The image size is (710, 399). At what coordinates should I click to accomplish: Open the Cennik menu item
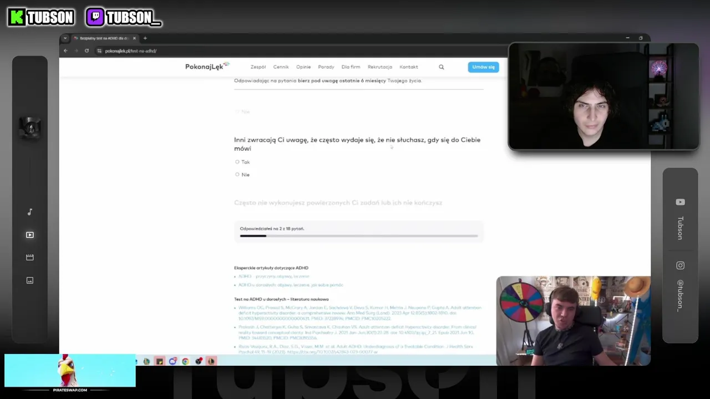pyautogui.click(x=281, y=67)
